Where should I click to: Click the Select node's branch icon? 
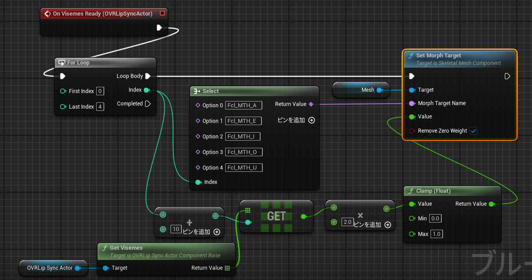(x=196, y=91)
